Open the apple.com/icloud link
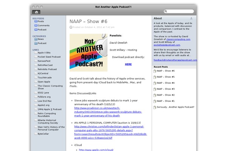Image resolution: width=227 pixels, height=151 pixels. [x=96, y=150]
